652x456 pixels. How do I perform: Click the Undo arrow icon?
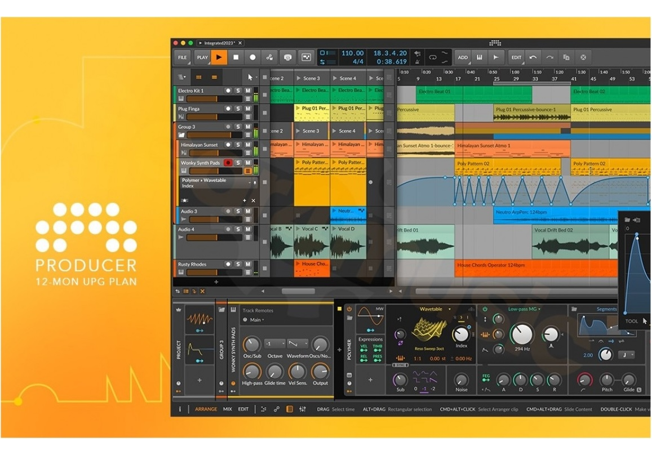click(533, 57)
